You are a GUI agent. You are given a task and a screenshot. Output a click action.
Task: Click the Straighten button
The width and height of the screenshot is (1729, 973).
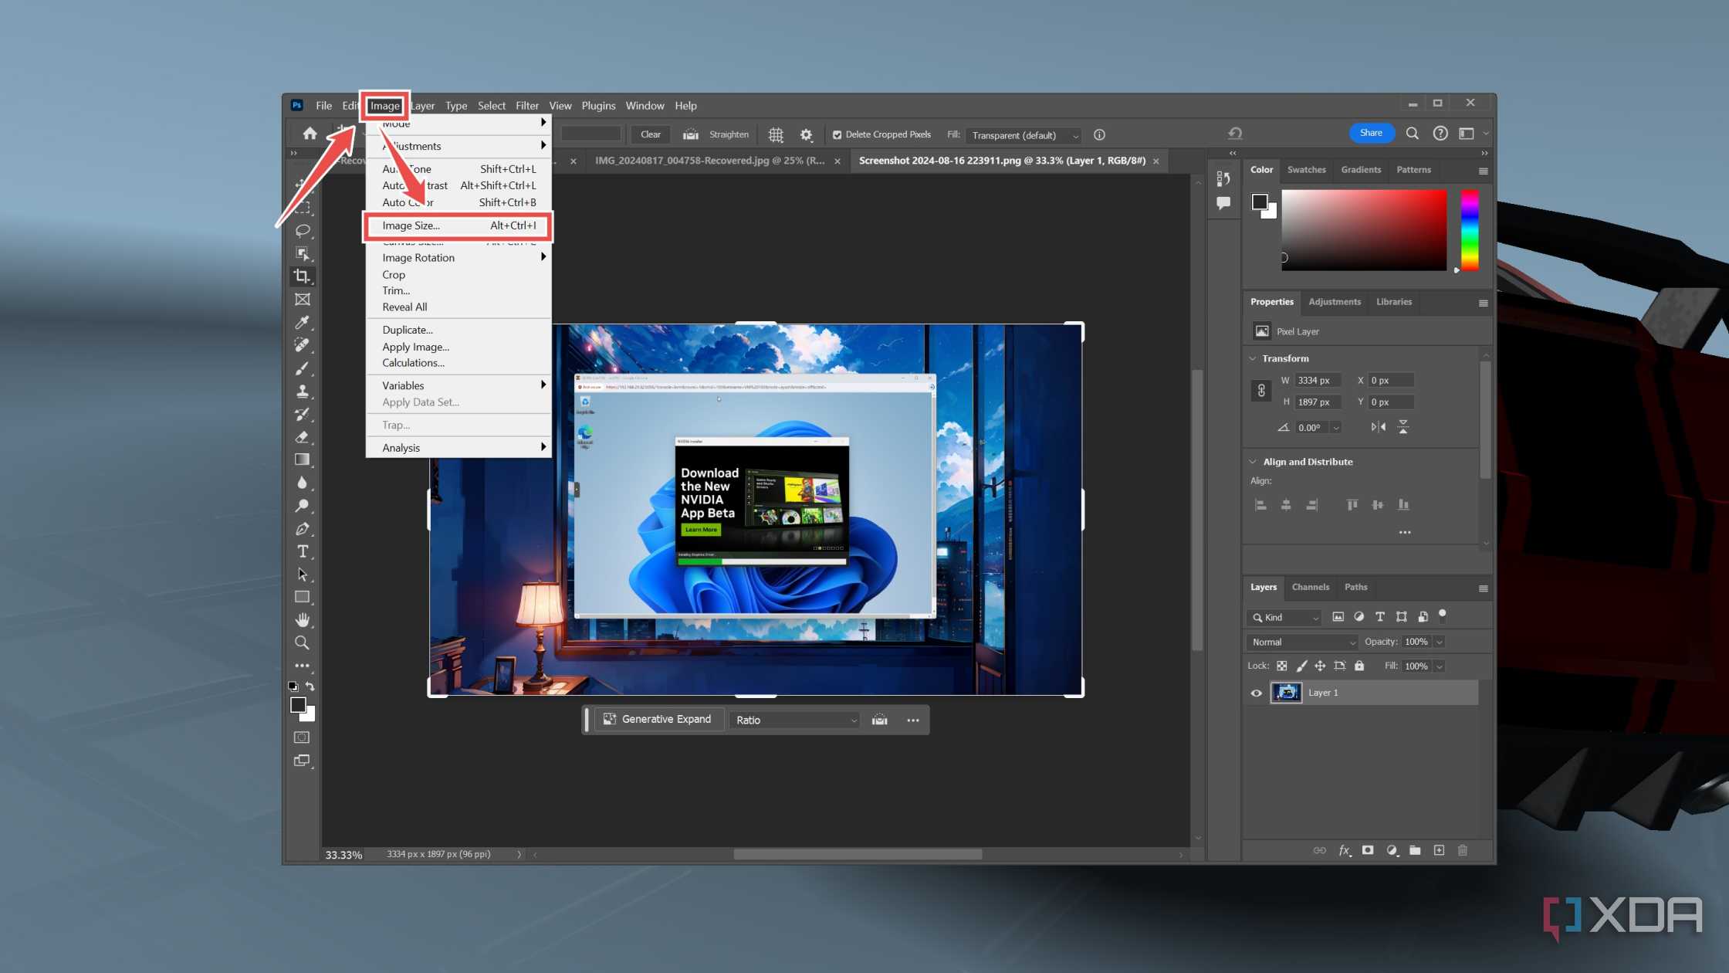716,134
